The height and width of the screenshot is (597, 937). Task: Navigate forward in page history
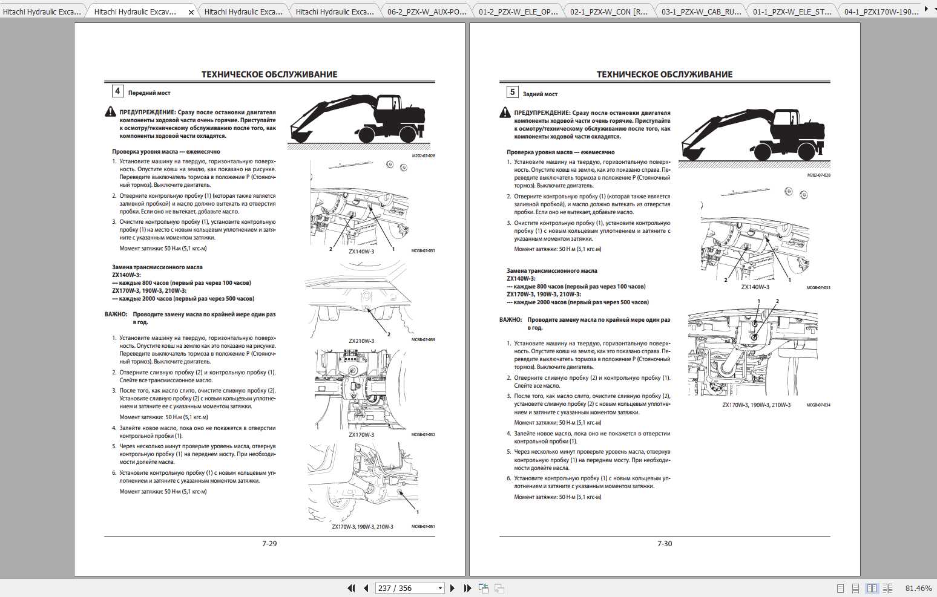[498, 588]
